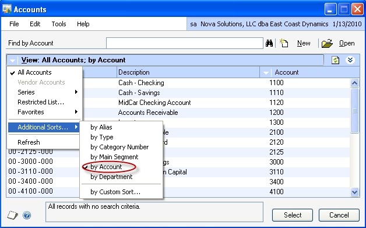Viewport: 366px width, 228px height.
Task: Click the Open text button
Action: point(347,43)
